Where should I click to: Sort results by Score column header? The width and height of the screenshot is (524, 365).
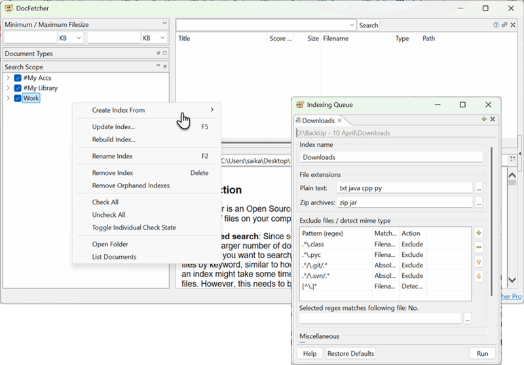click(x=280, y=39)
